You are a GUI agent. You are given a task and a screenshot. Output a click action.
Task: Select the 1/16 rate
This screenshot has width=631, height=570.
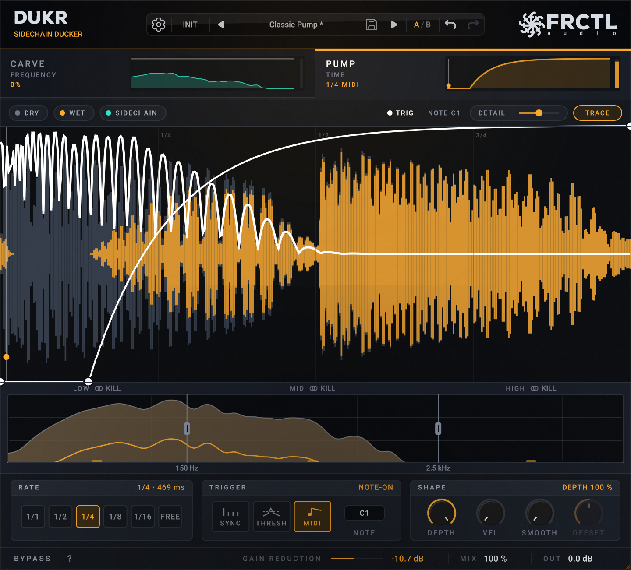click(143, 517)
